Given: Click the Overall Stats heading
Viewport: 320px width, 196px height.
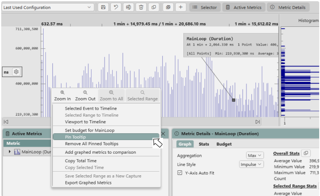Looking at the screenshot, I should point(286,154).
